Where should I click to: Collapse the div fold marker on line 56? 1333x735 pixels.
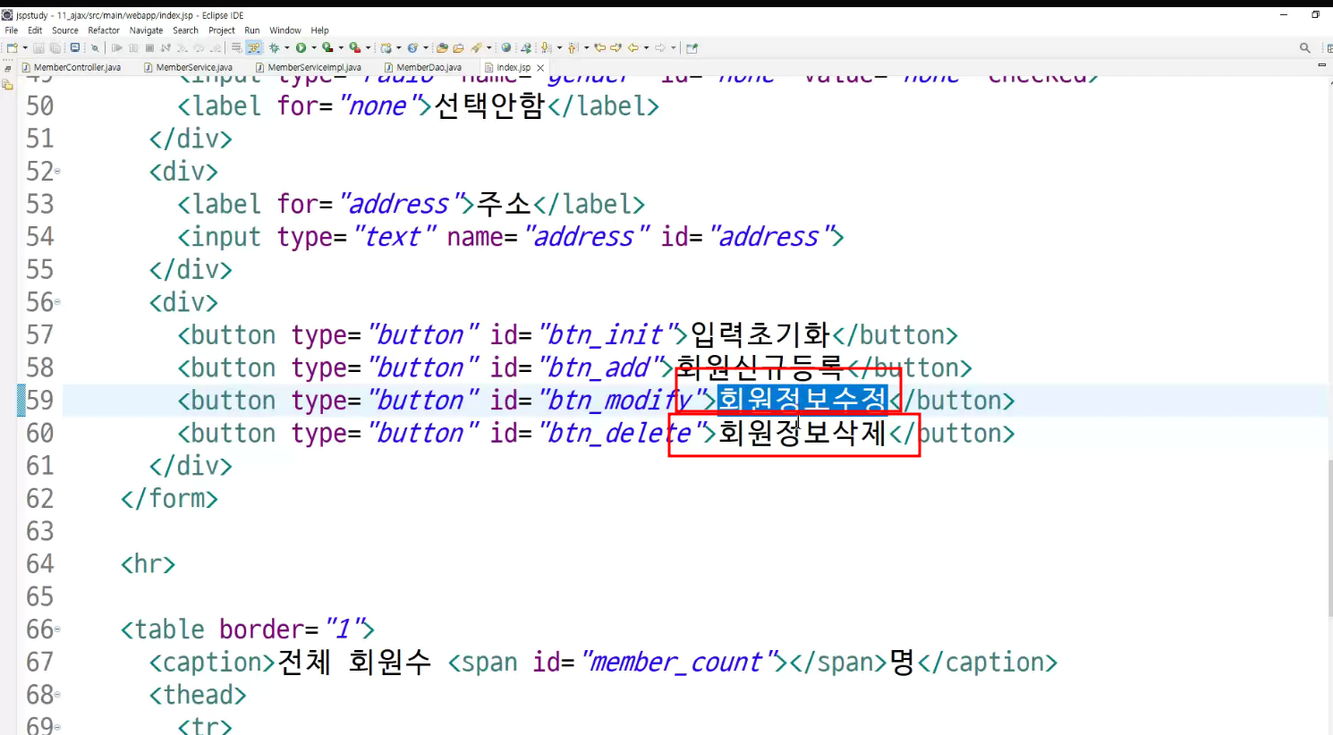[58, 302]
